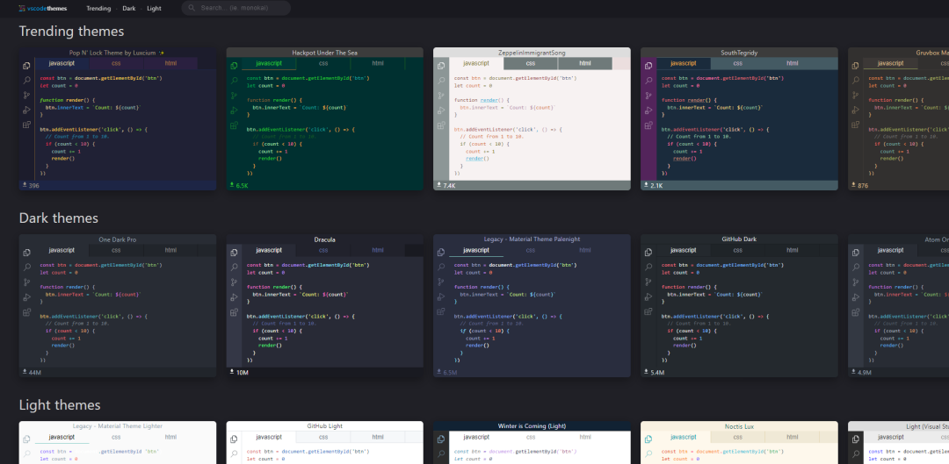This screenshot has width=949, height=464.
Task: Click extensions icon in SouthTegridy sidebar
Action: click(x=648, y=125)
